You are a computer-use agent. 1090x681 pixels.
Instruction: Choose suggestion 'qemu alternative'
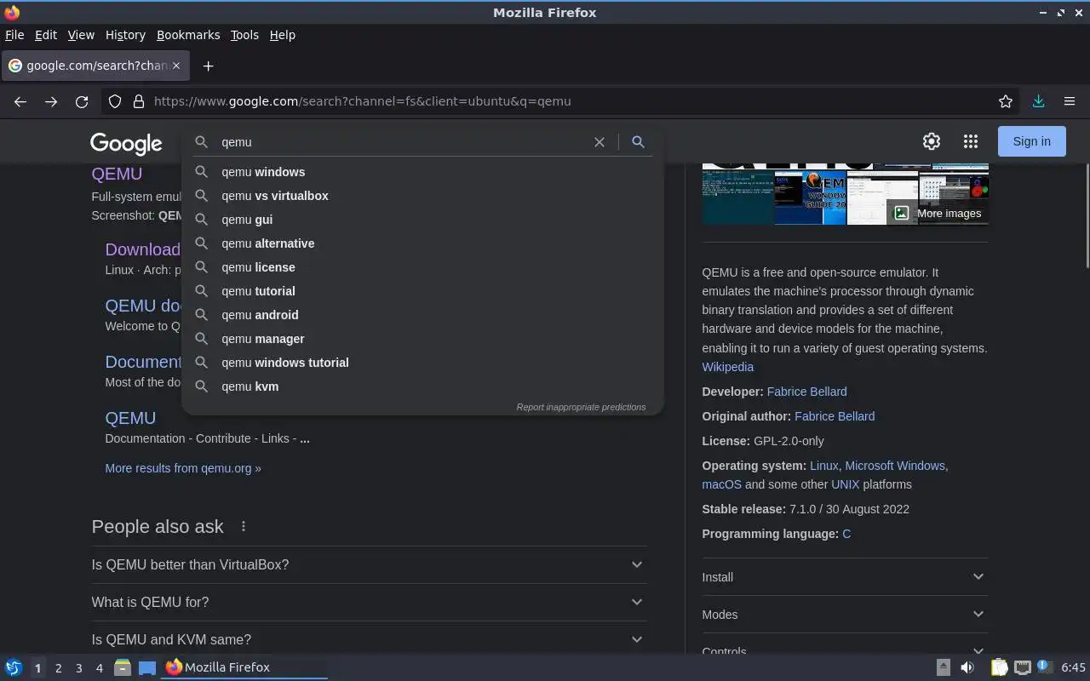click(x=422, y=243)
